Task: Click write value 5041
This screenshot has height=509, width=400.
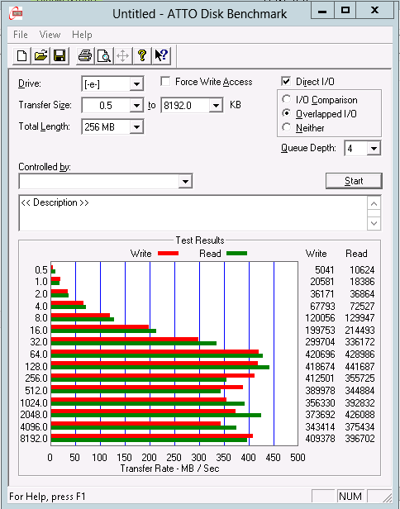Action: [x=324, y=270]
